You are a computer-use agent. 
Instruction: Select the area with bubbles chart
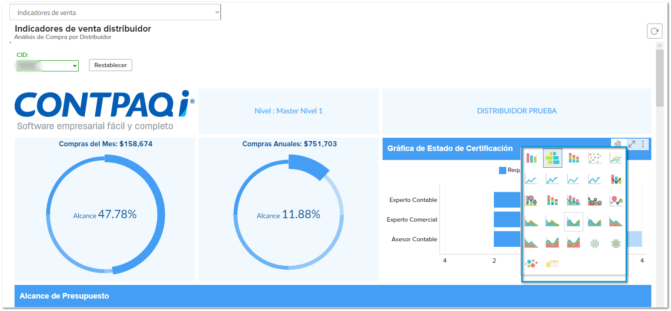595,200
